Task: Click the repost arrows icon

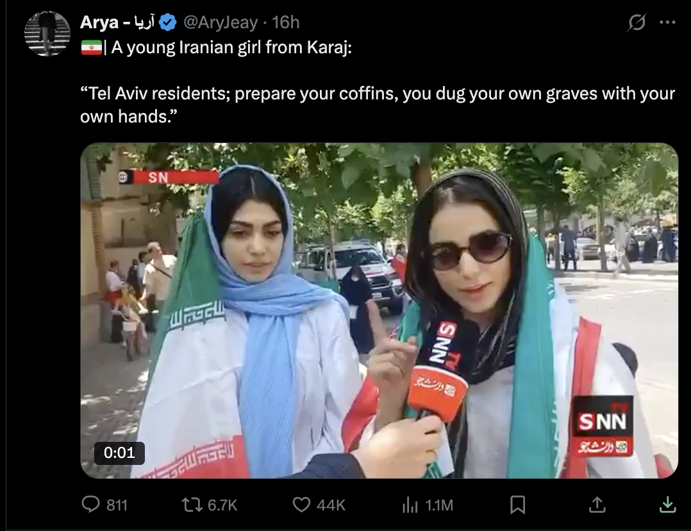Action: pos(192,505)
